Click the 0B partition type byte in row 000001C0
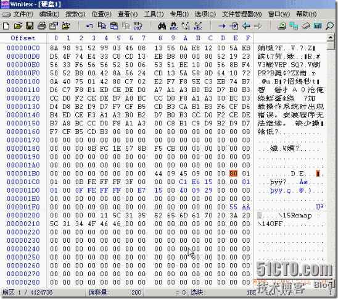 (79, 182)
